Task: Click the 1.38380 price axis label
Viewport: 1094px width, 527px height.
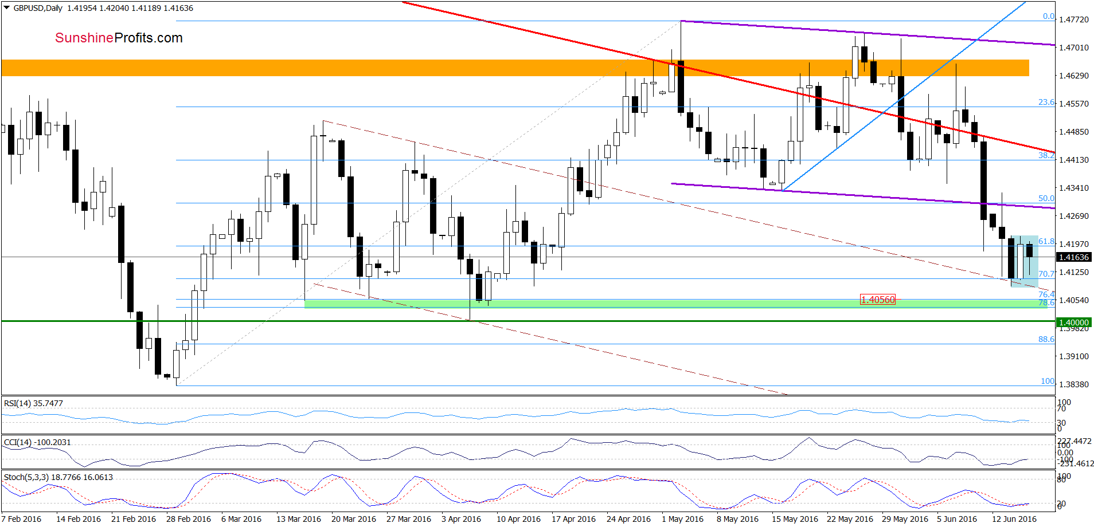Action: 1073,384
